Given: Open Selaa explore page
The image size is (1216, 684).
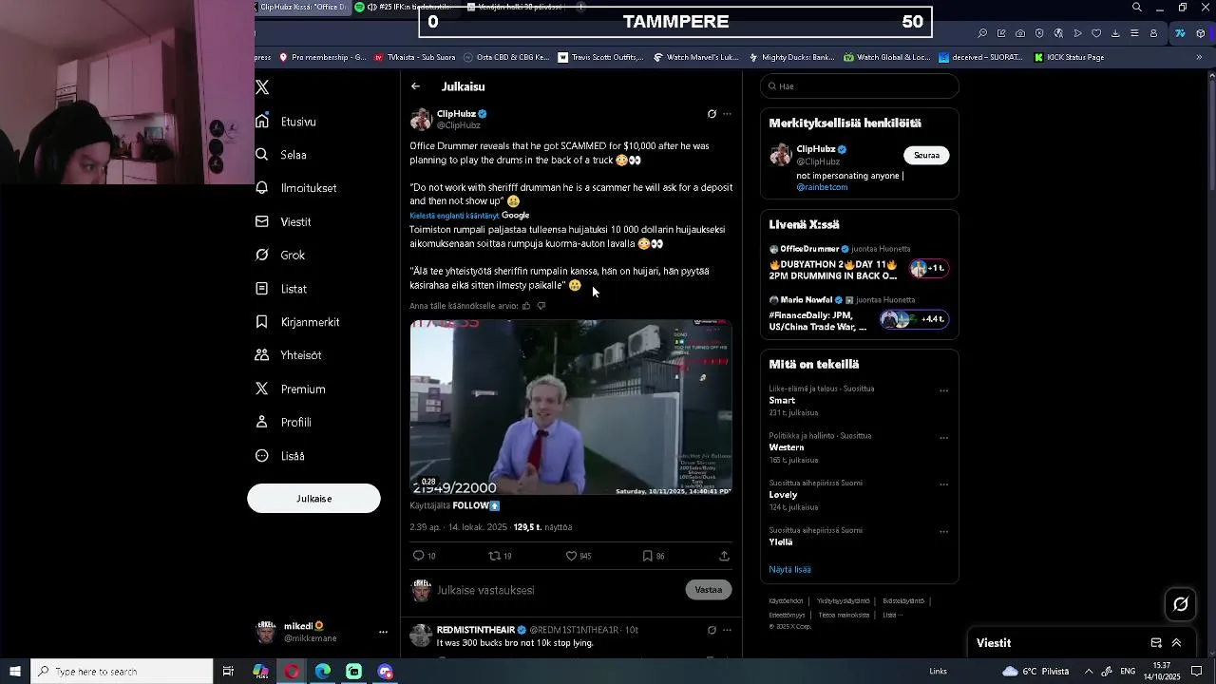Looking at the screenshot, I should [x=281, y=155].
